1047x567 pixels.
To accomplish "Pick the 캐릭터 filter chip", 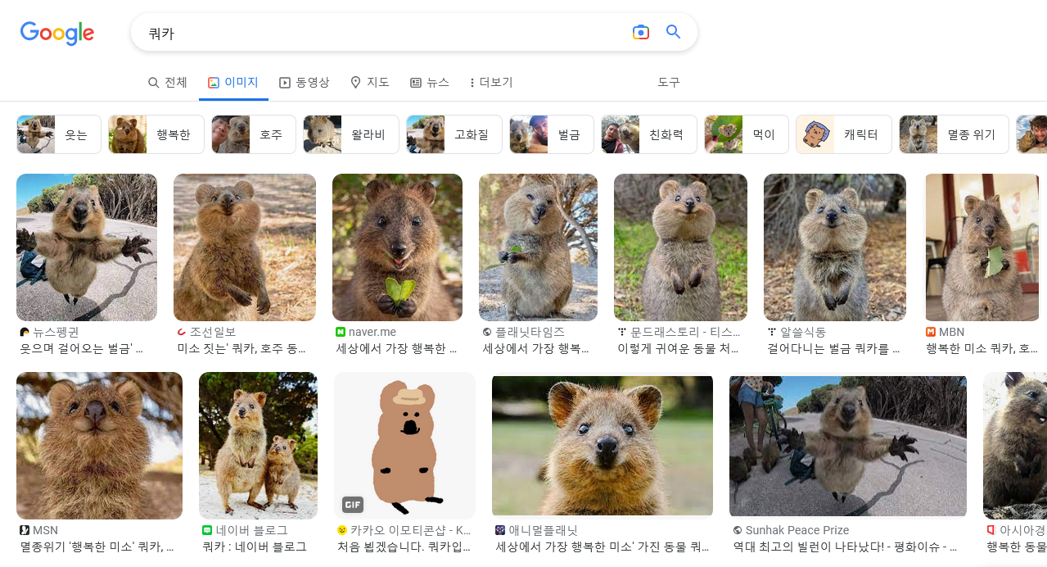I will 844,134.
